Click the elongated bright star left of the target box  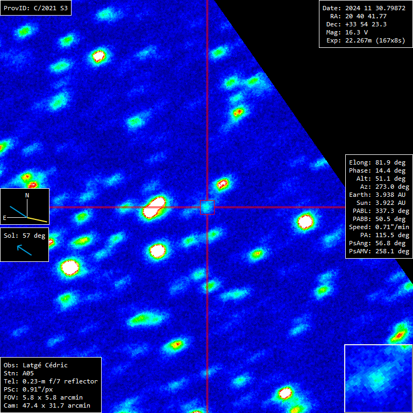tap(154, 206)
